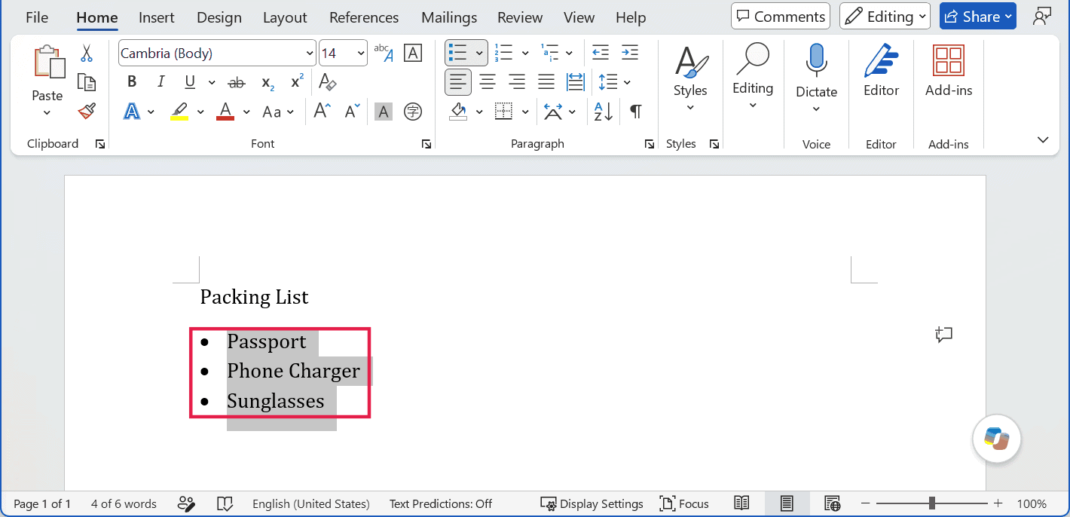1070x517 pixels.
Task: Click the Comments button
Action: (781, 16)
